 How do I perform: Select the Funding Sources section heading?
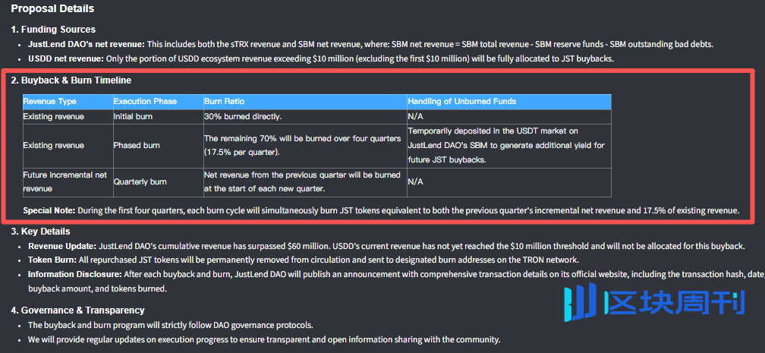(53, 30)
